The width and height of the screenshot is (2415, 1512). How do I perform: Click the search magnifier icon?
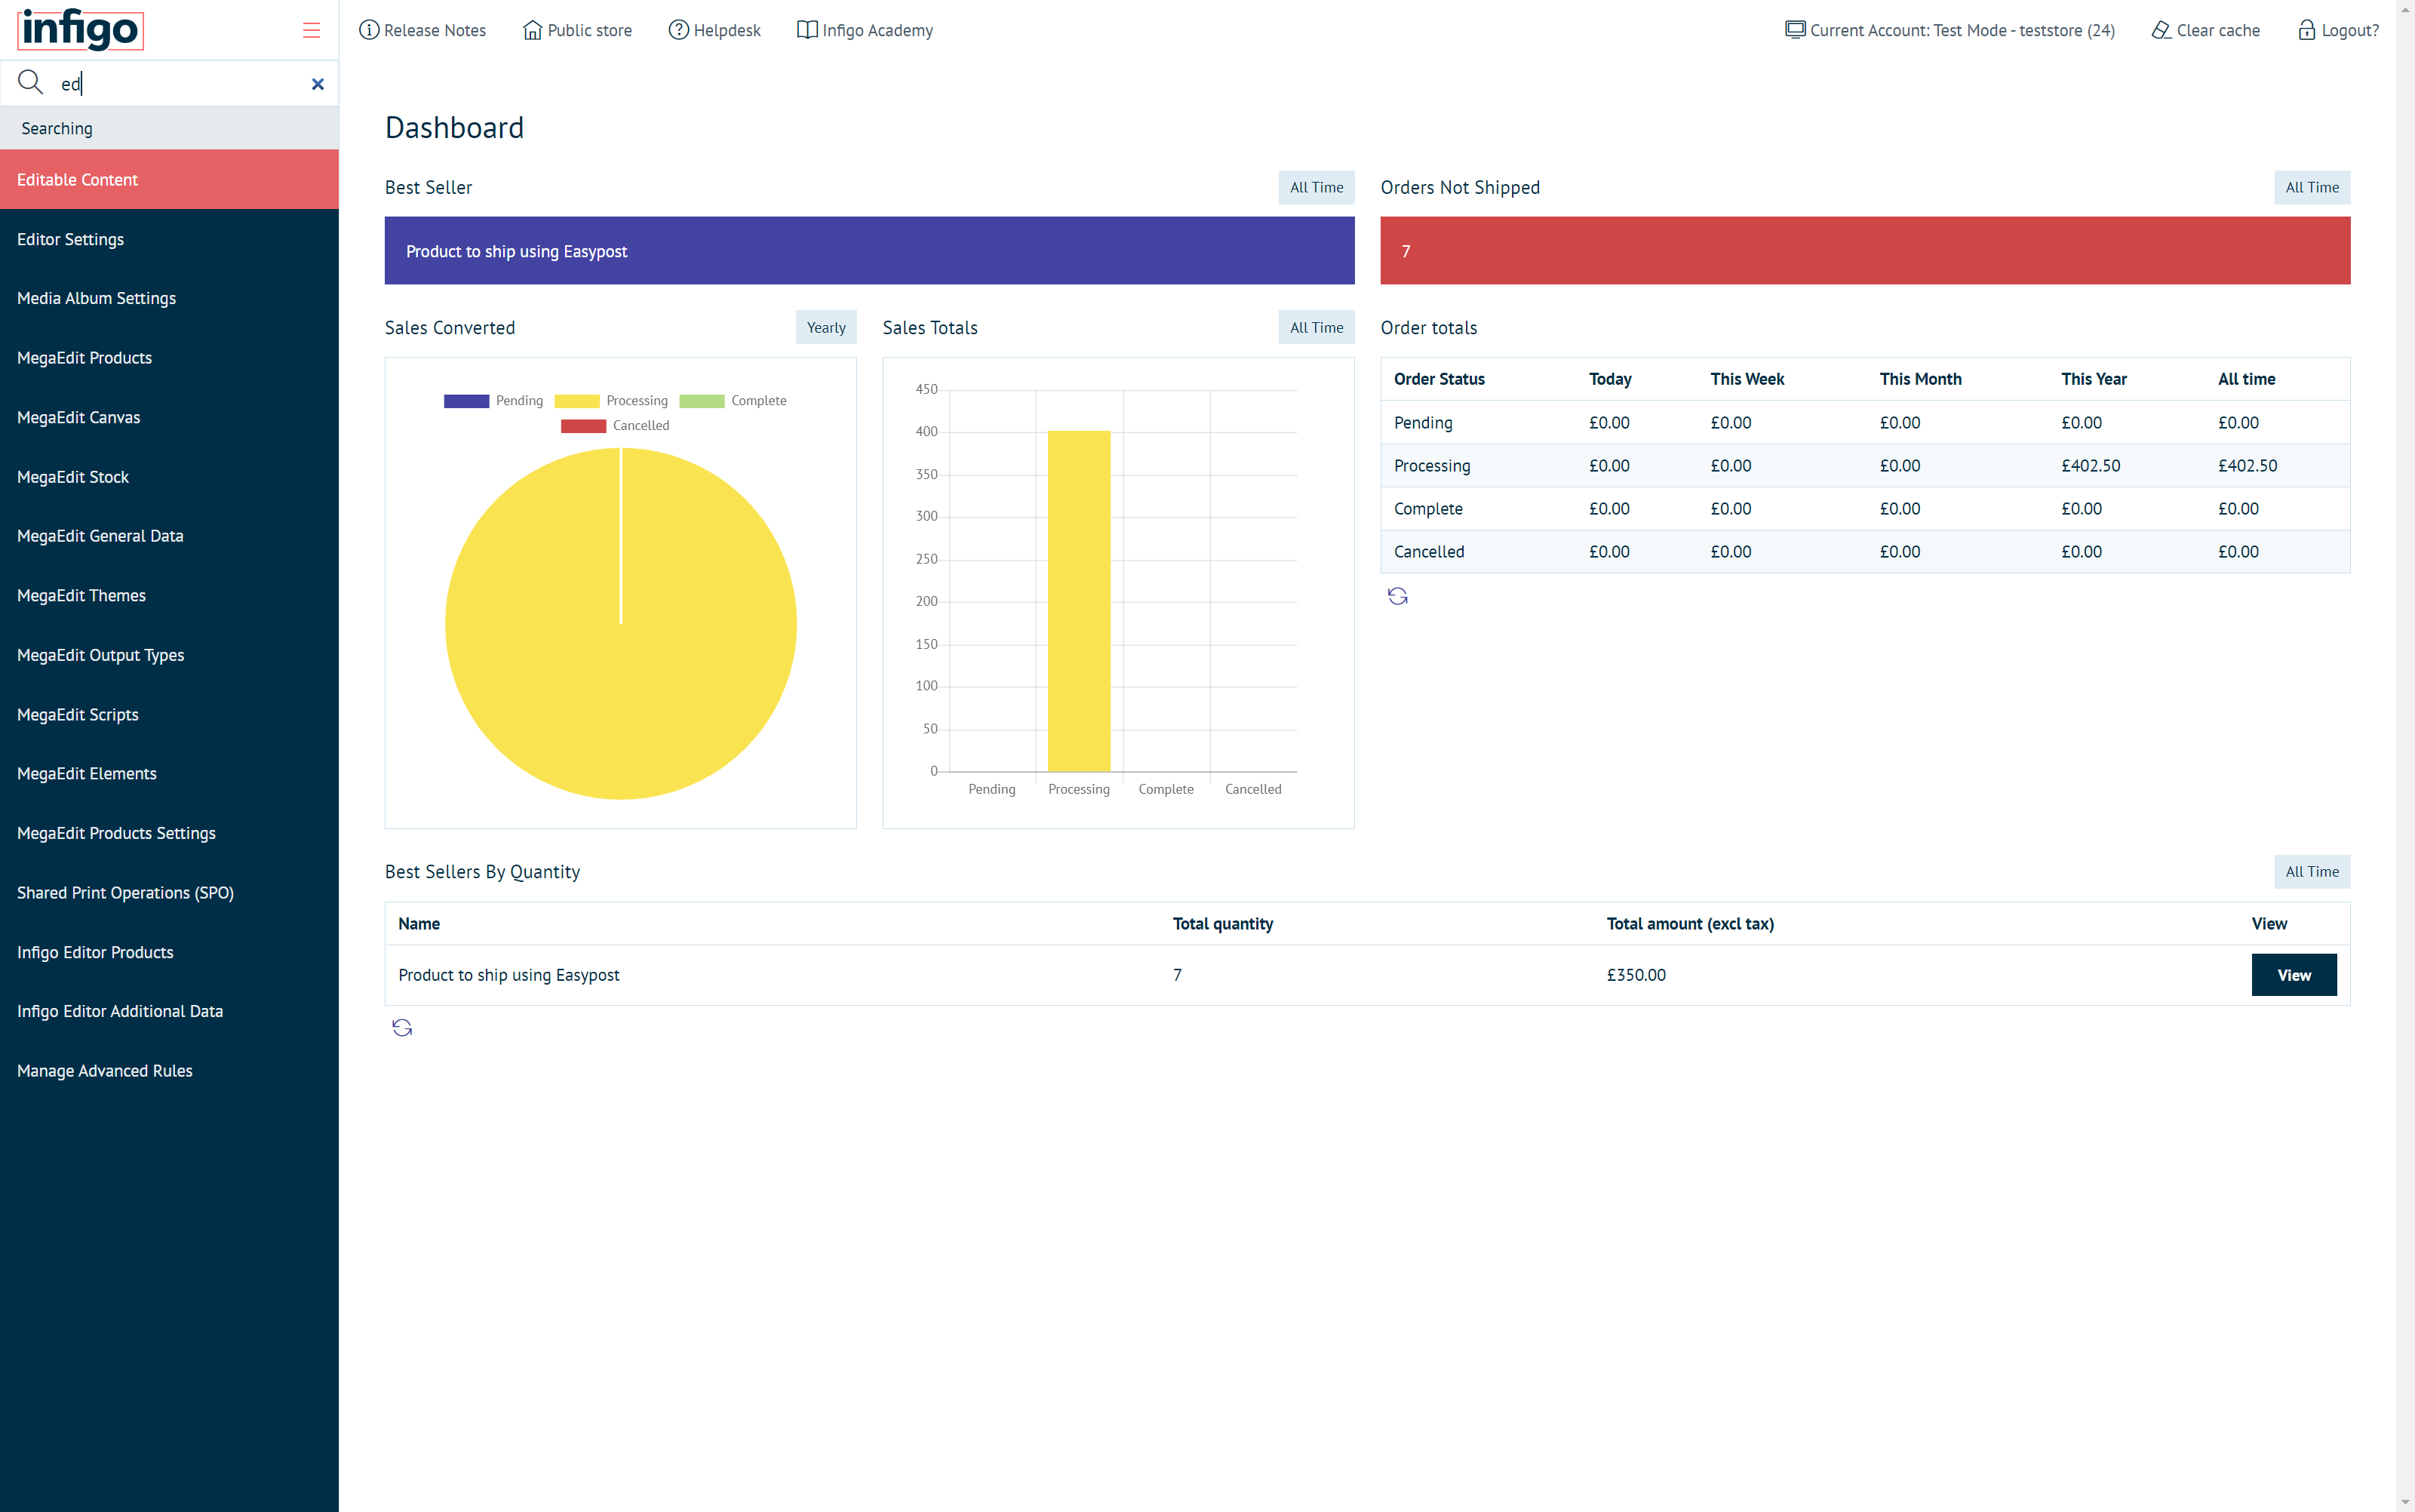coord(30,83)
